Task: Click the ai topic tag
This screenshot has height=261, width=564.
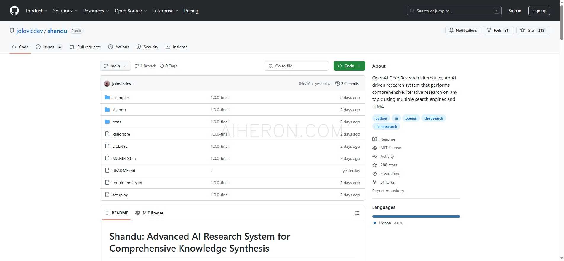Action: point(396,118)
